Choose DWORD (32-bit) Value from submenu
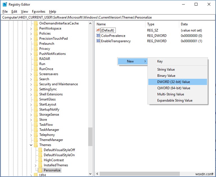The image size is (216, 177). pos(178,82)
